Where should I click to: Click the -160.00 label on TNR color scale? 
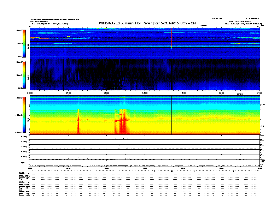tap(19, 132)
